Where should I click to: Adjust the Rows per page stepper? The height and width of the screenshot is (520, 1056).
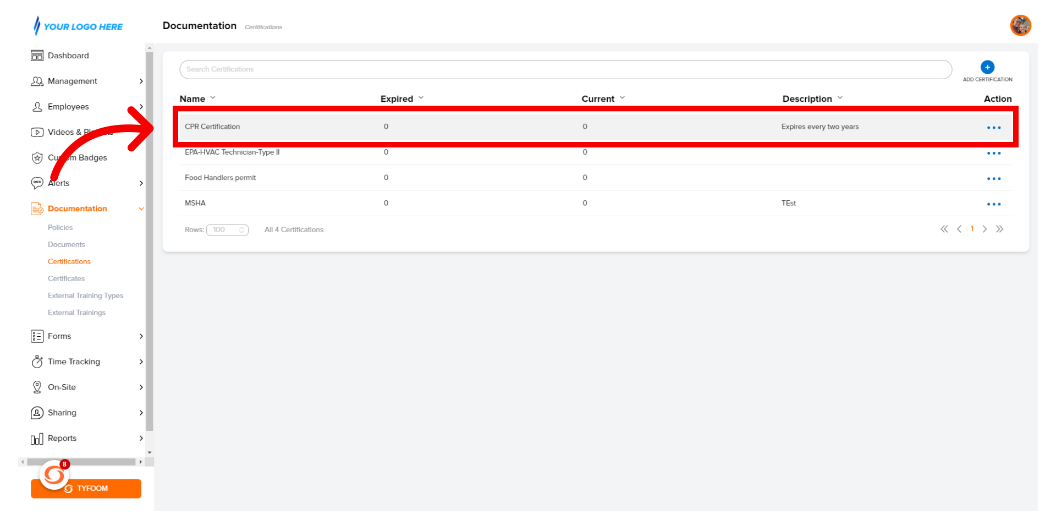click(241, 229)
